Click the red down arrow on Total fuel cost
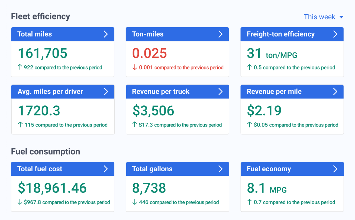Screen dimensions: 355x220 pyautogui.click(x=20, y=202)
